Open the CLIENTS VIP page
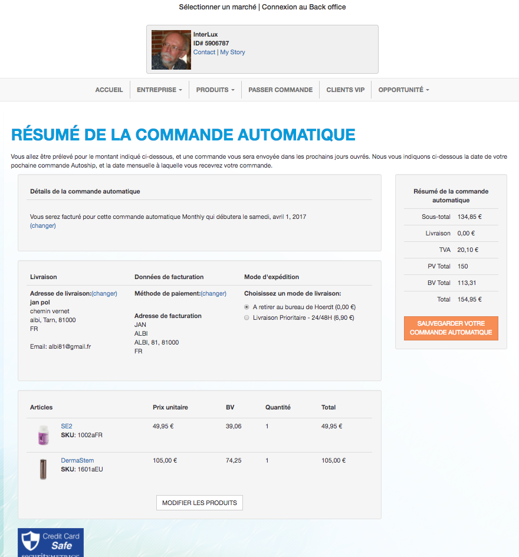Image resolution: width=519 pixels, height=557 pixels. (346, 90)
